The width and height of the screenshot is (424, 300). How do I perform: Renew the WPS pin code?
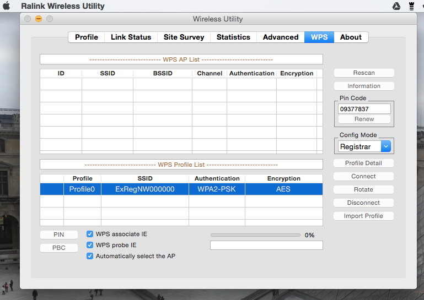point(364,119)
